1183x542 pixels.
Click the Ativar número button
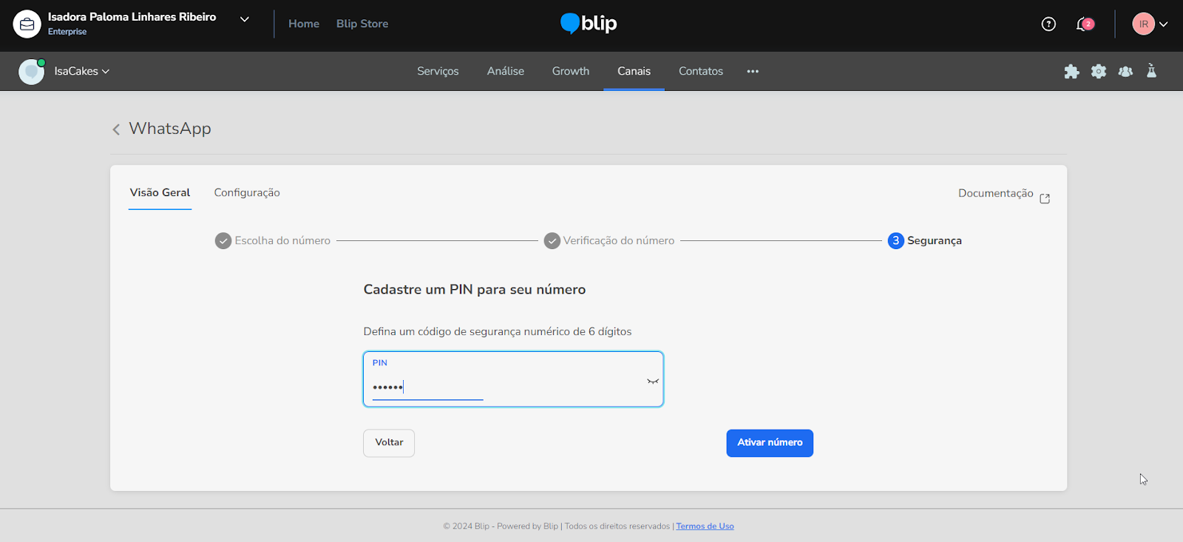tap(770, 443)
